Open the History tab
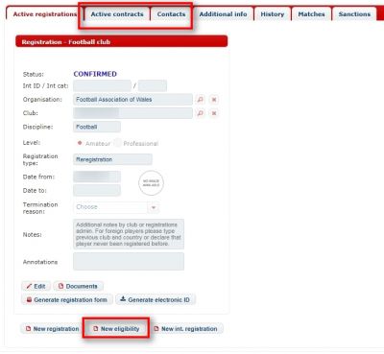 273,14
